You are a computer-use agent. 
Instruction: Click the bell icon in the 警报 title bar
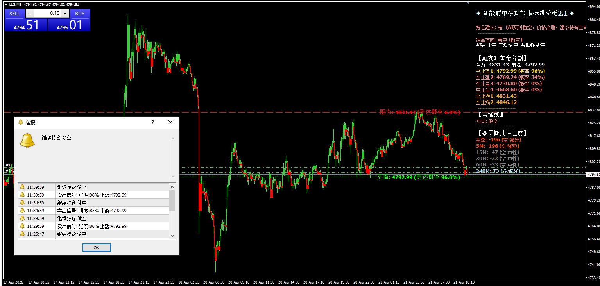(x=21, y=122)
